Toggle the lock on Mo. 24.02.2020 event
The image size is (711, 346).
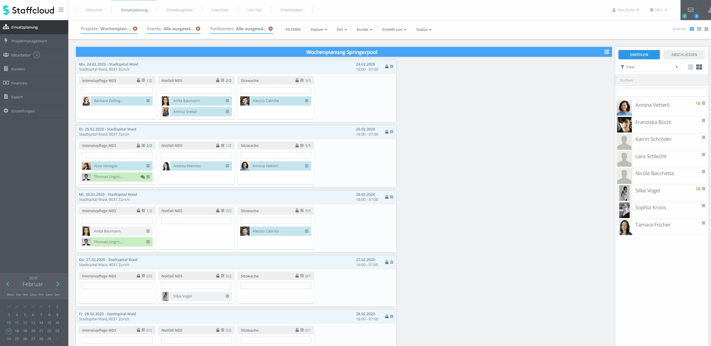coord(387,67)
